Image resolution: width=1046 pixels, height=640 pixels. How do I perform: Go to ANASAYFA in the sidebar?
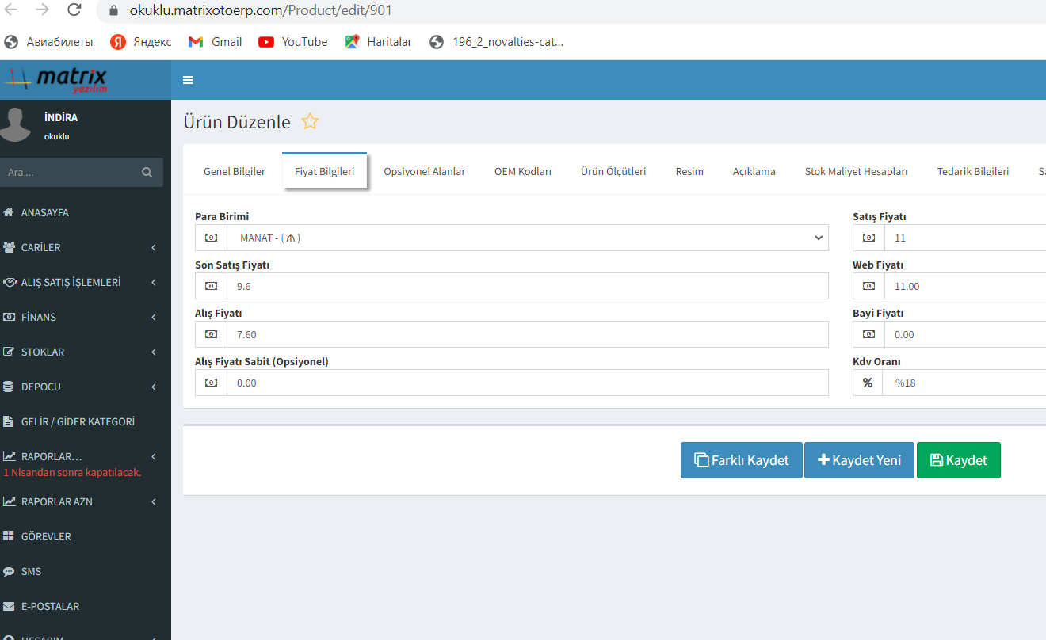(x=45, y=213)
